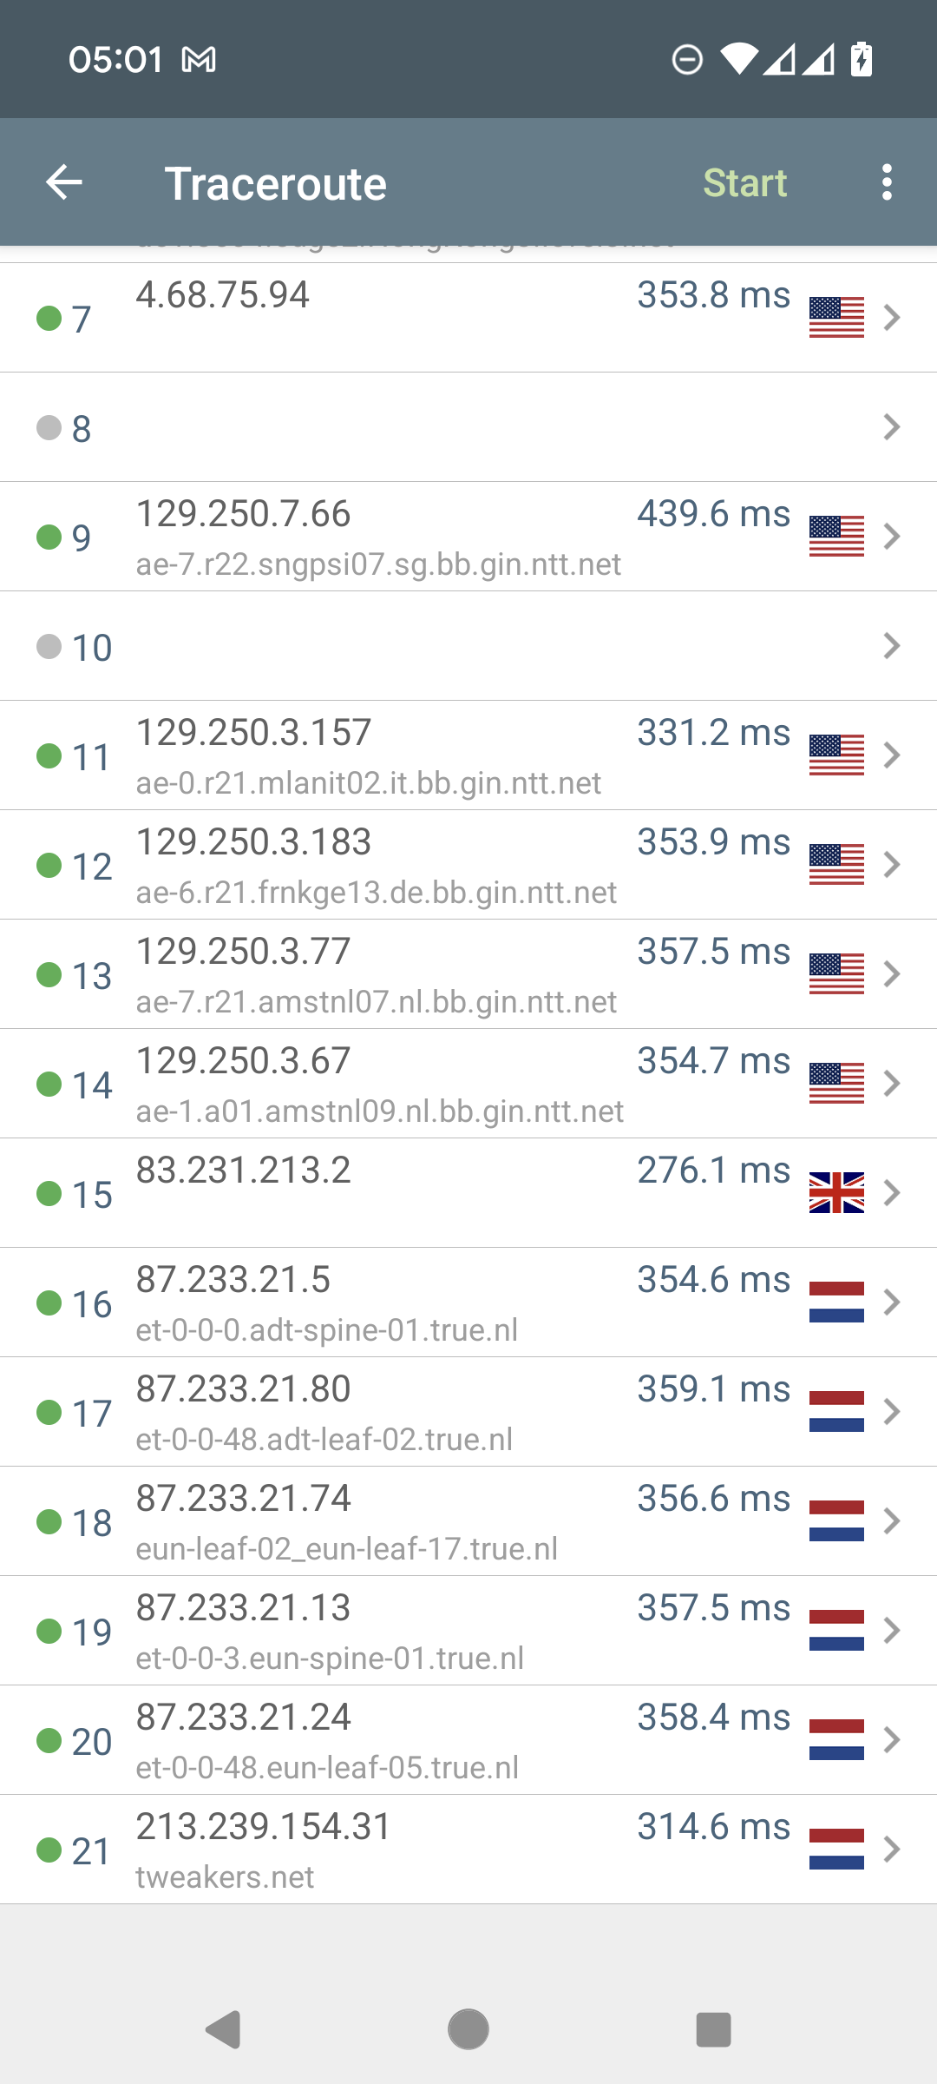Tap hostname et-0-0-0.adt-spine-01.true.nl

tap(327, 1330)
